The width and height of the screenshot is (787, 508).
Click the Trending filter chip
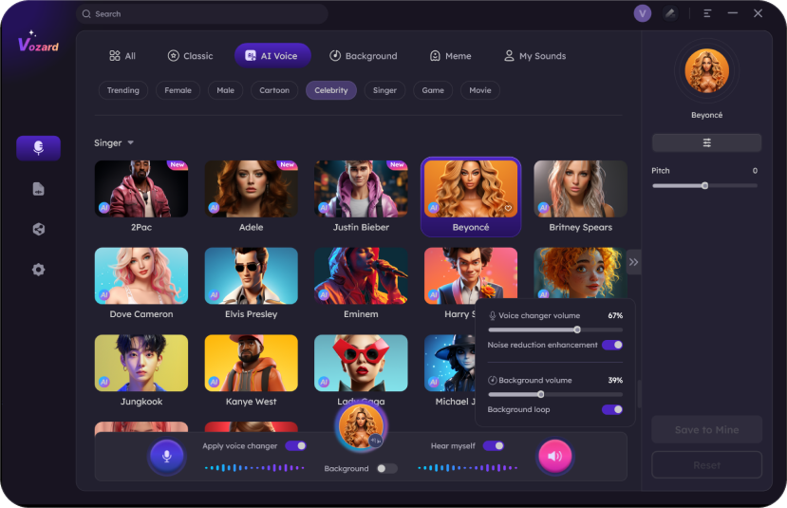pyautogui.click(x=122, y=90)
